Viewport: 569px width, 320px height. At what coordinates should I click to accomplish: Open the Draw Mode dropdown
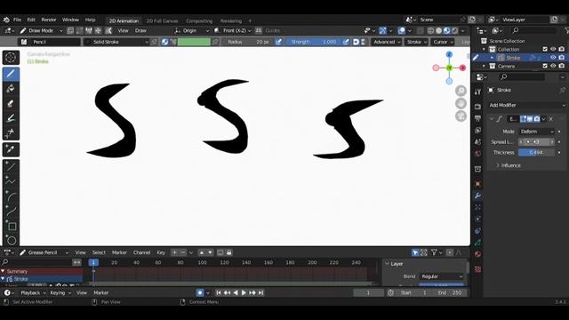(x=41, y=30)
